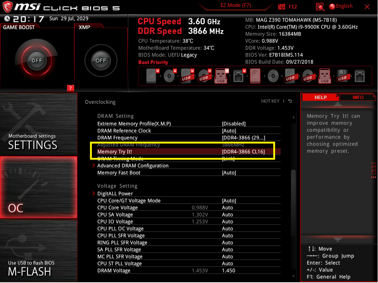Expand the DigitALL Power submenu

(x=115, y=193)
